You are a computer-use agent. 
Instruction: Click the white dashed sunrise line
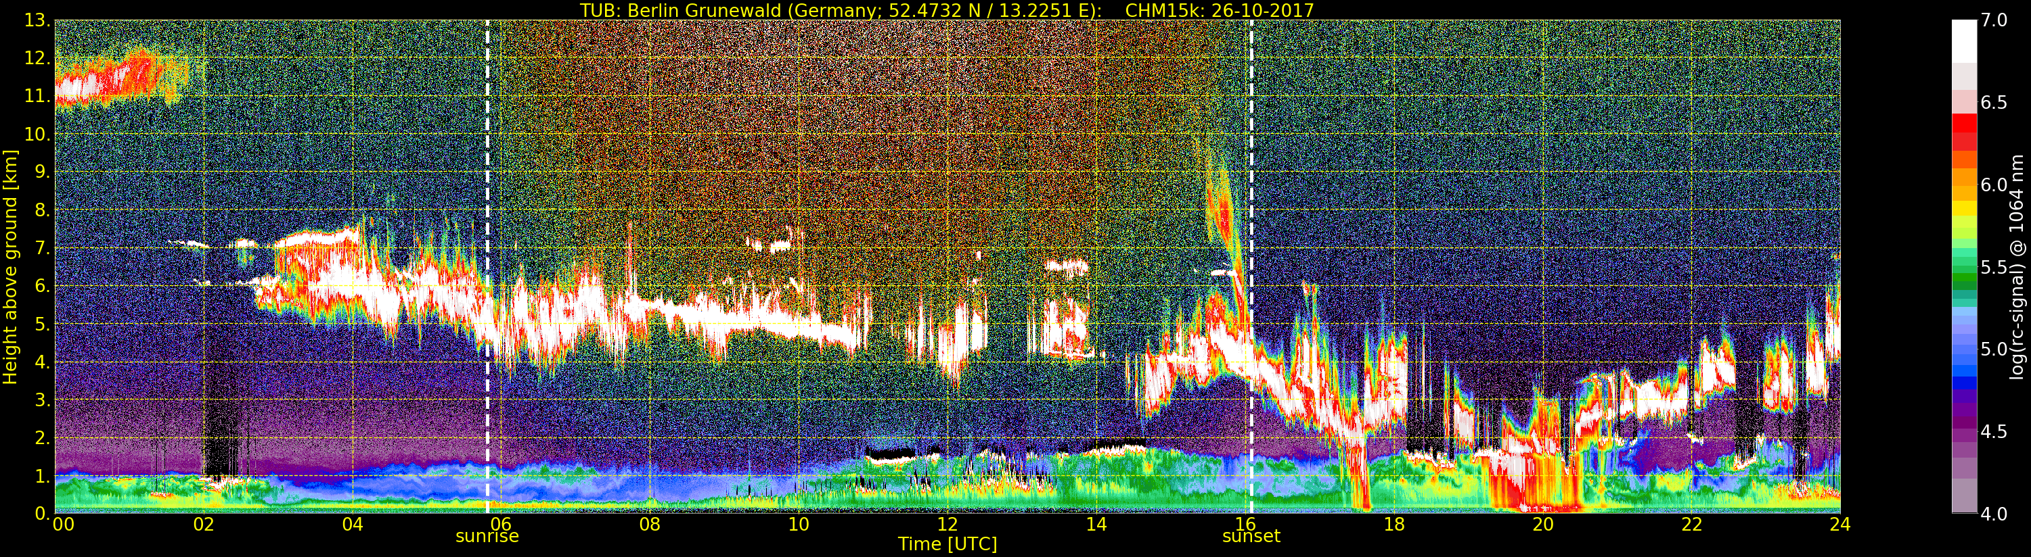[x=487, y=266]
